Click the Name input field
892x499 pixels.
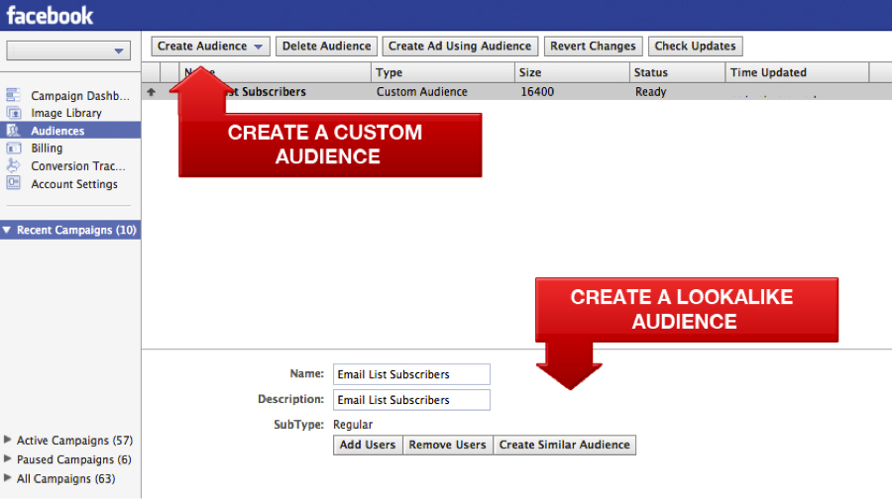click(411, 374)
